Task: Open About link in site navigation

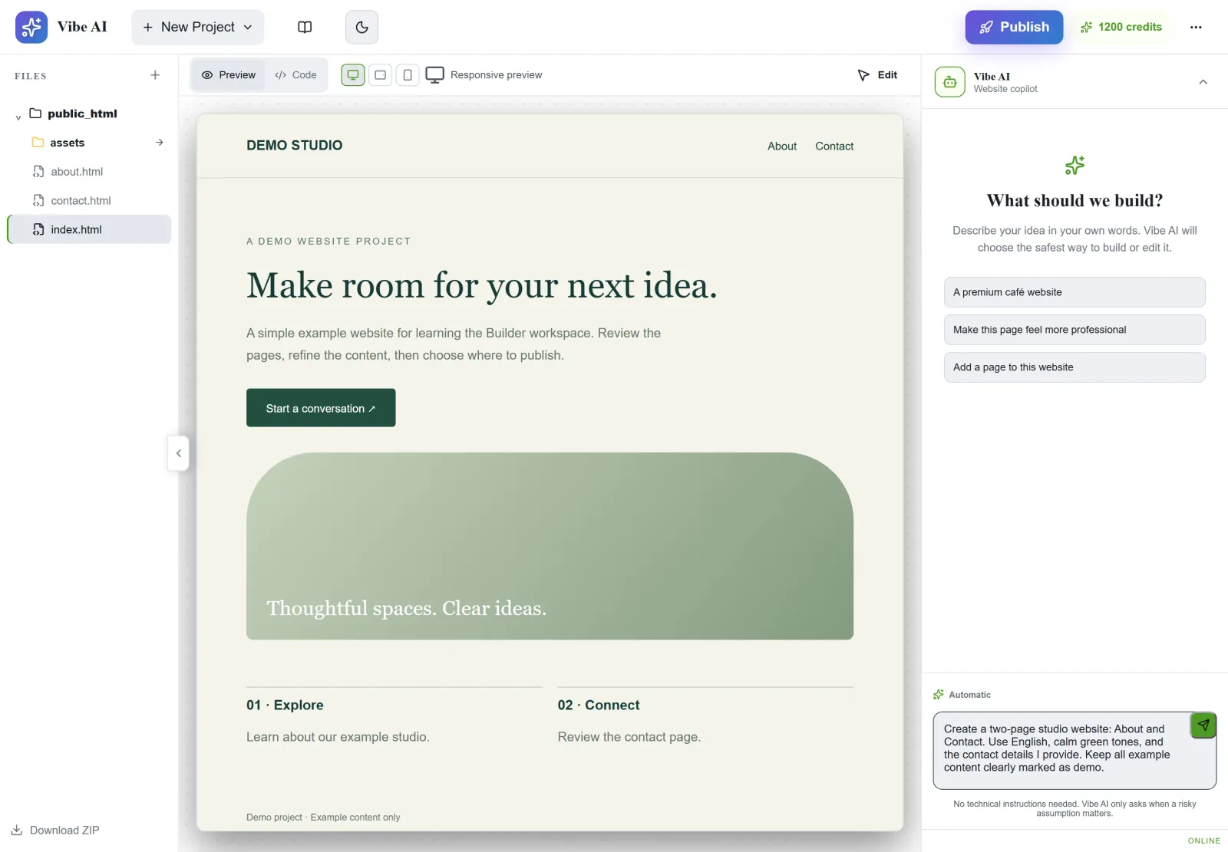Action: pyautogui.click(x=782, y=146)
